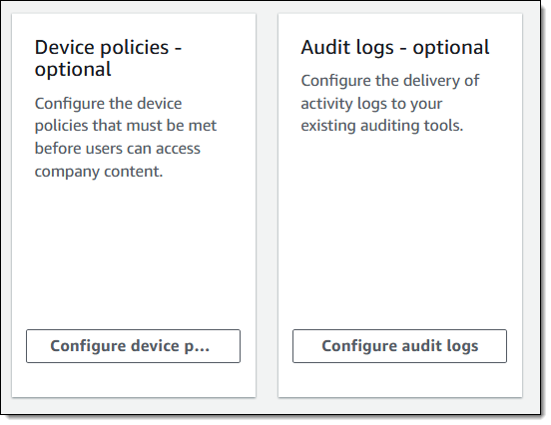Screen dimensions: 551x425
Task: Click the text "existing auditing tools."
Action: (x=382, y=126)
